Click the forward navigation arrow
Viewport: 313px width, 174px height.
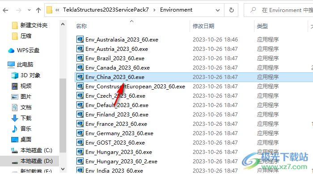pos(19,10)
